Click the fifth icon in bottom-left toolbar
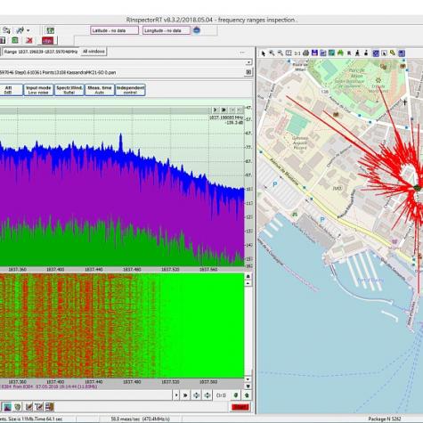Screen dimensions: 423x423 pyautogui.click(x=50, y=407)
